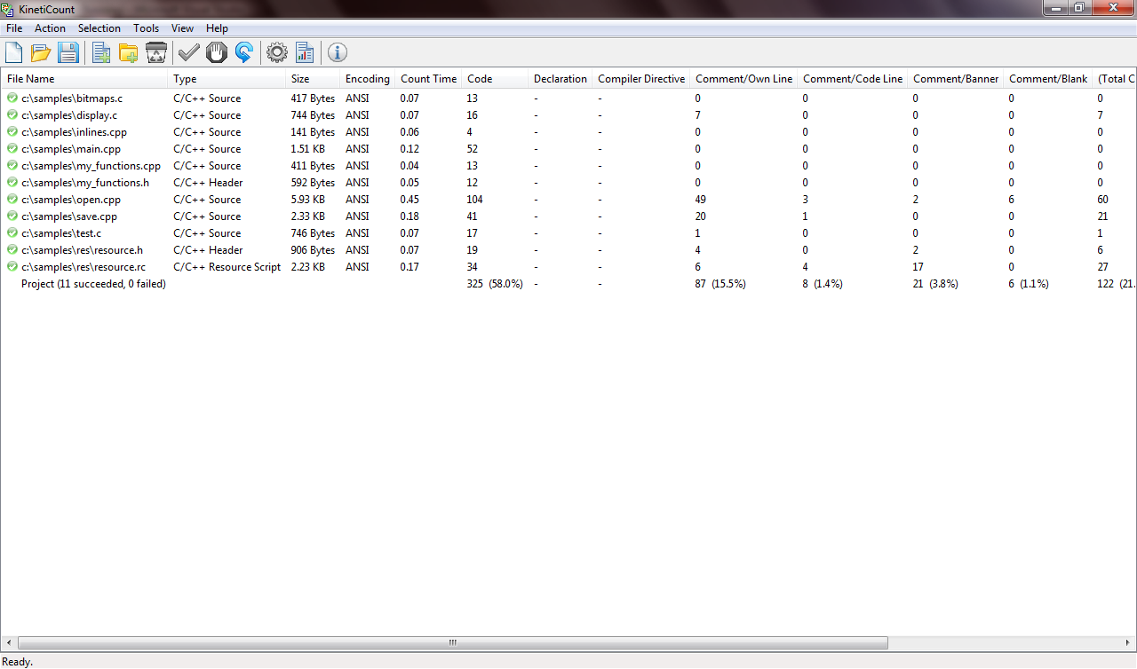Click the green status icon beside resource.h
The width and height of the screenshot is (1137, 669).
click(x=12, y=249)
